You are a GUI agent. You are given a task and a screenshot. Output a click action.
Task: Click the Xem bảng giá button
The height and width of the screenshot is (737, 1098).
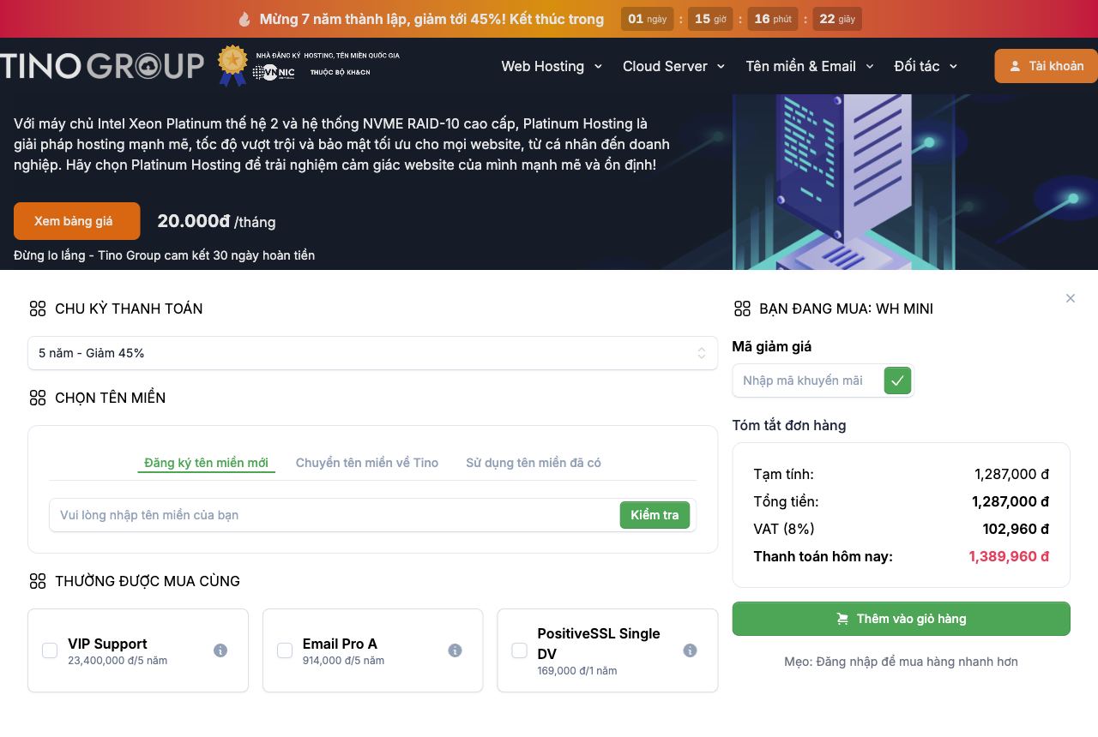pos(76,221)
